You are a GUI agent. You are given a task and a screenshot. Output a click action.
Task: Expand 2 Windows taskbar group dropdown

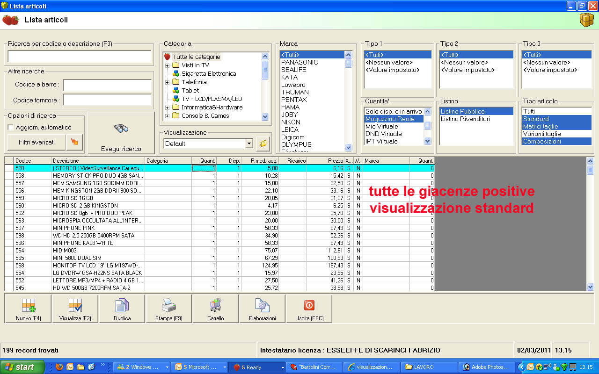pyautogui.click(x=168, y=367)
